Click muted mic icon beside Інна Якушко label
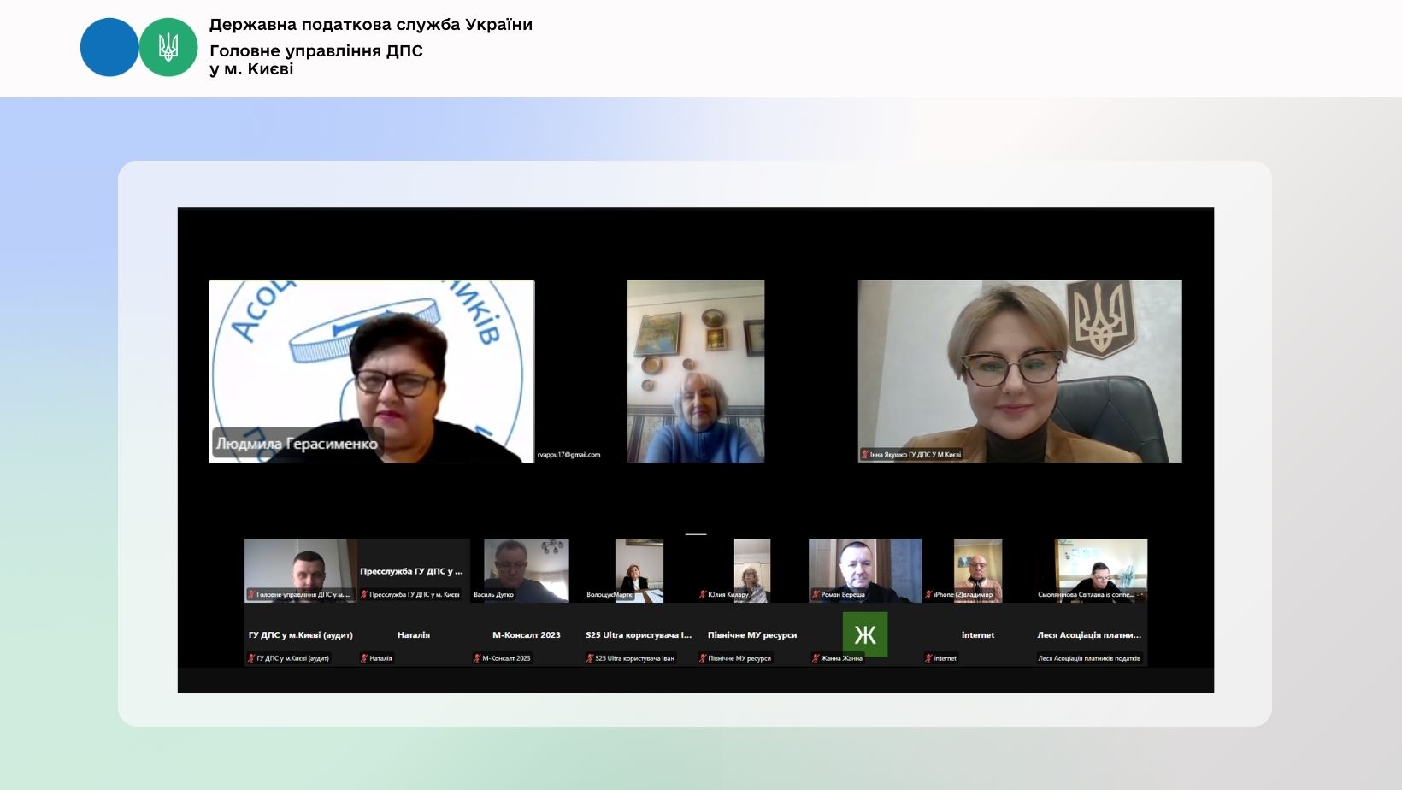Screen dimensions: 1402x790 pos(865,455)
